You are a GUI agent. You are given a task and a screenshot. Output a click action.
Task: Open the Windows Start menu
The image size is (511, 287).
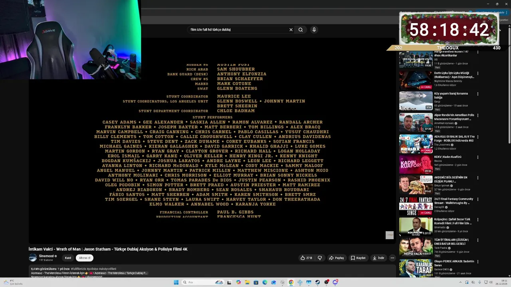[176, 282]
